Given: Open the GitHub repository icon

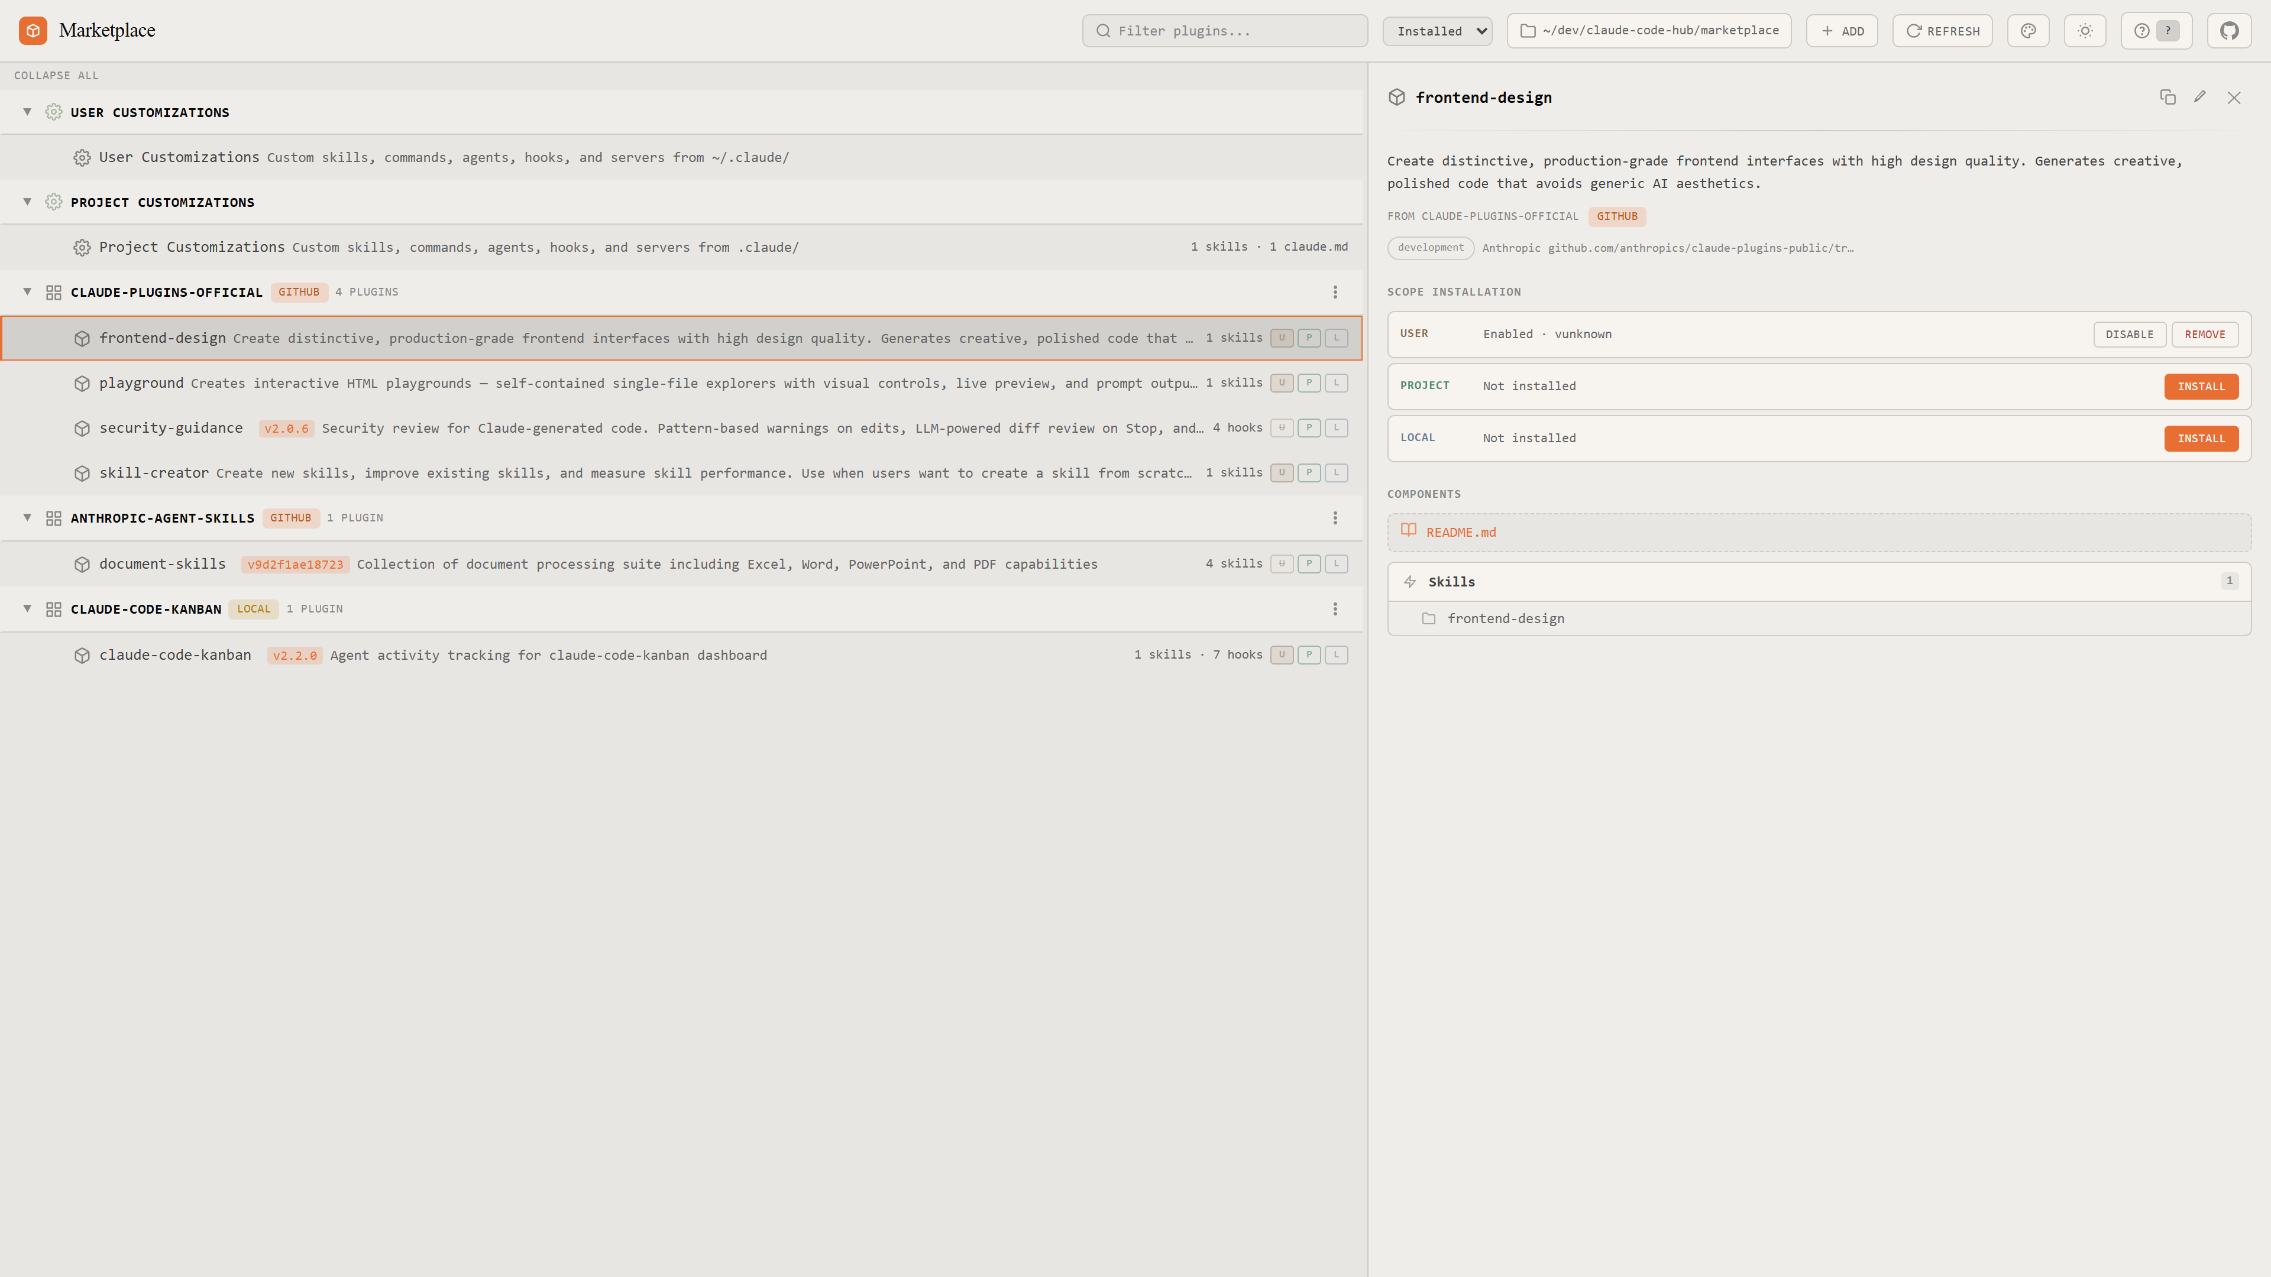Looking at the screenshot, I should [x=2230, y=31].
